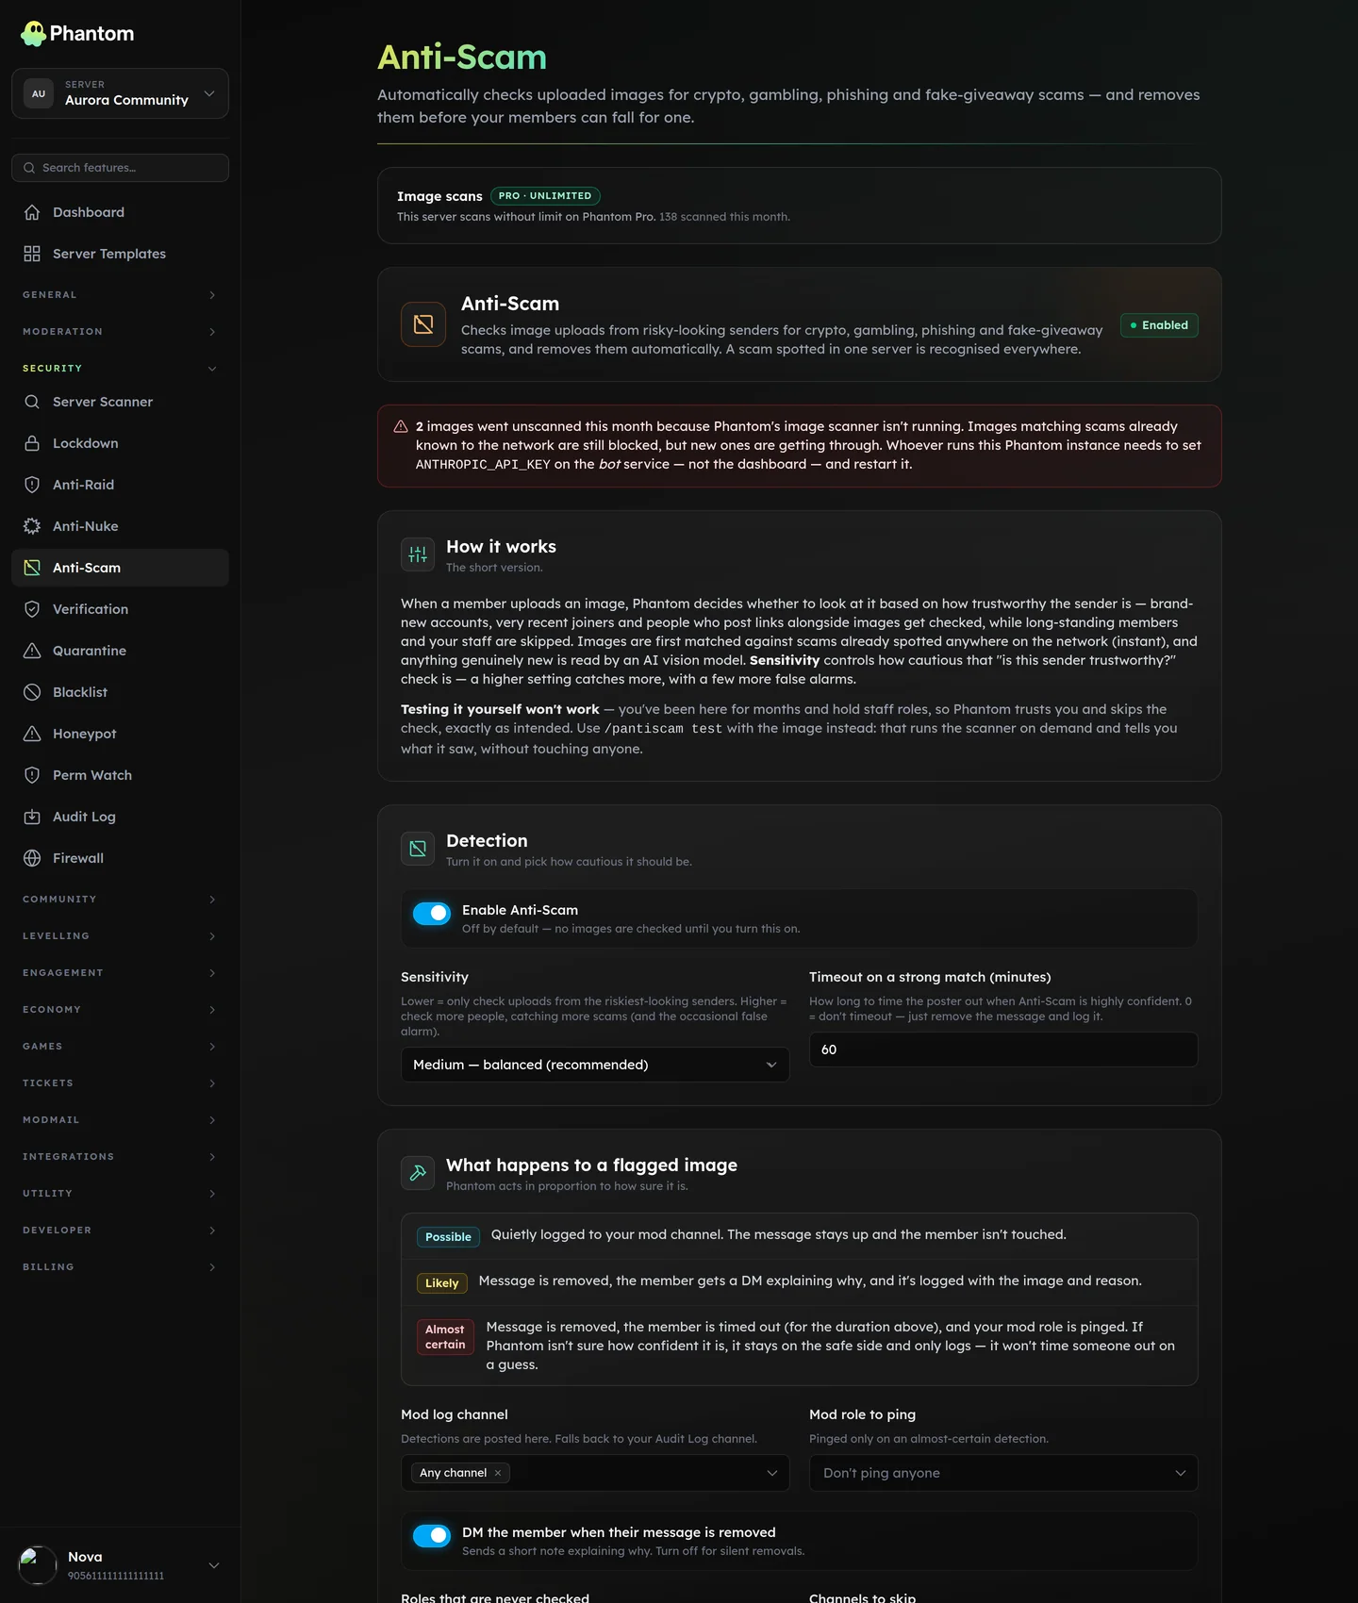Open the Mod role to ping dropdown
Screen dimensions: 1358x1603
[1003, 1473]
